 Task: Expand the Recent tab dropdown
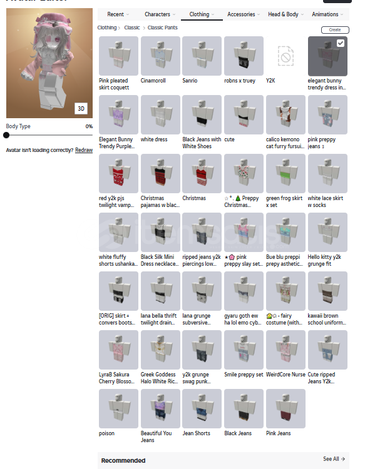coord(118,14)
